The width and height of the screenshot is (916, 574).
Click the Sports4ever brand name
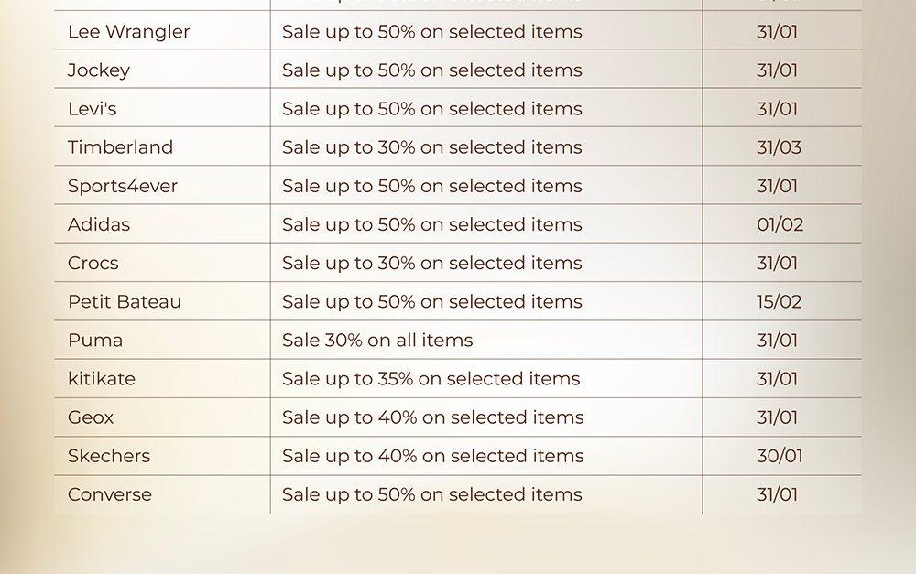click(x=123, y=186)
